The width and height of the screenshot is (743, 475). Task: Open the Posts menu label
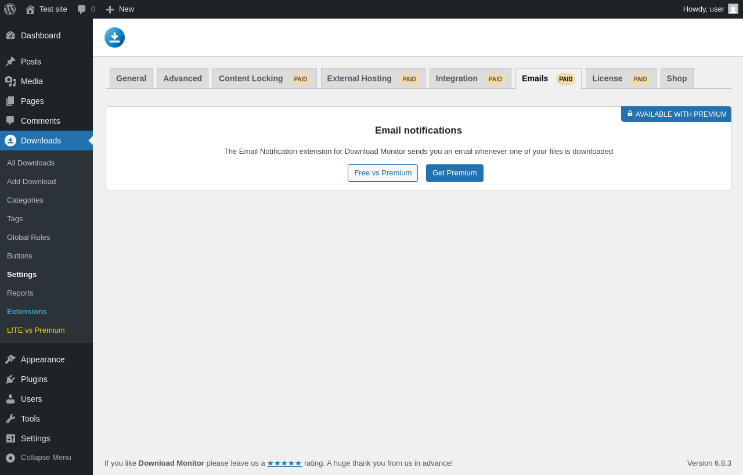click(31, 62)
